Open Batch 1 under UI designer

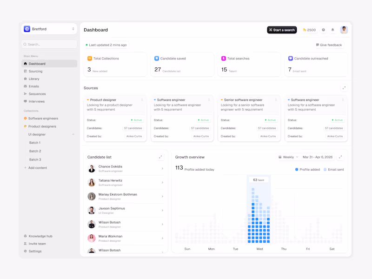tap(34, 143)
